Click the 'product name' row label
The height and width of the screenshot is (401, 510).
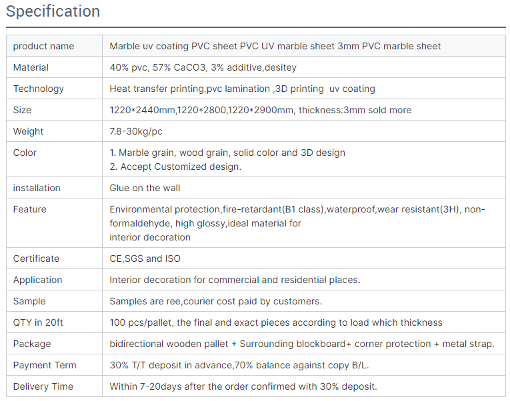pyautogui.click(x=43, y=47)
